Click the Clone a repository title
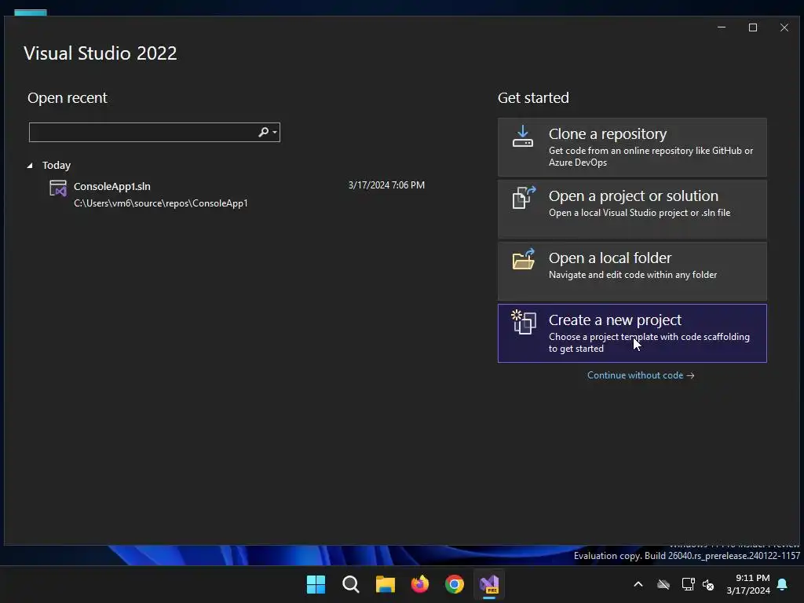The height and width of the screenshot is (603, 804). pyautogui.click(x=608, y=133)
